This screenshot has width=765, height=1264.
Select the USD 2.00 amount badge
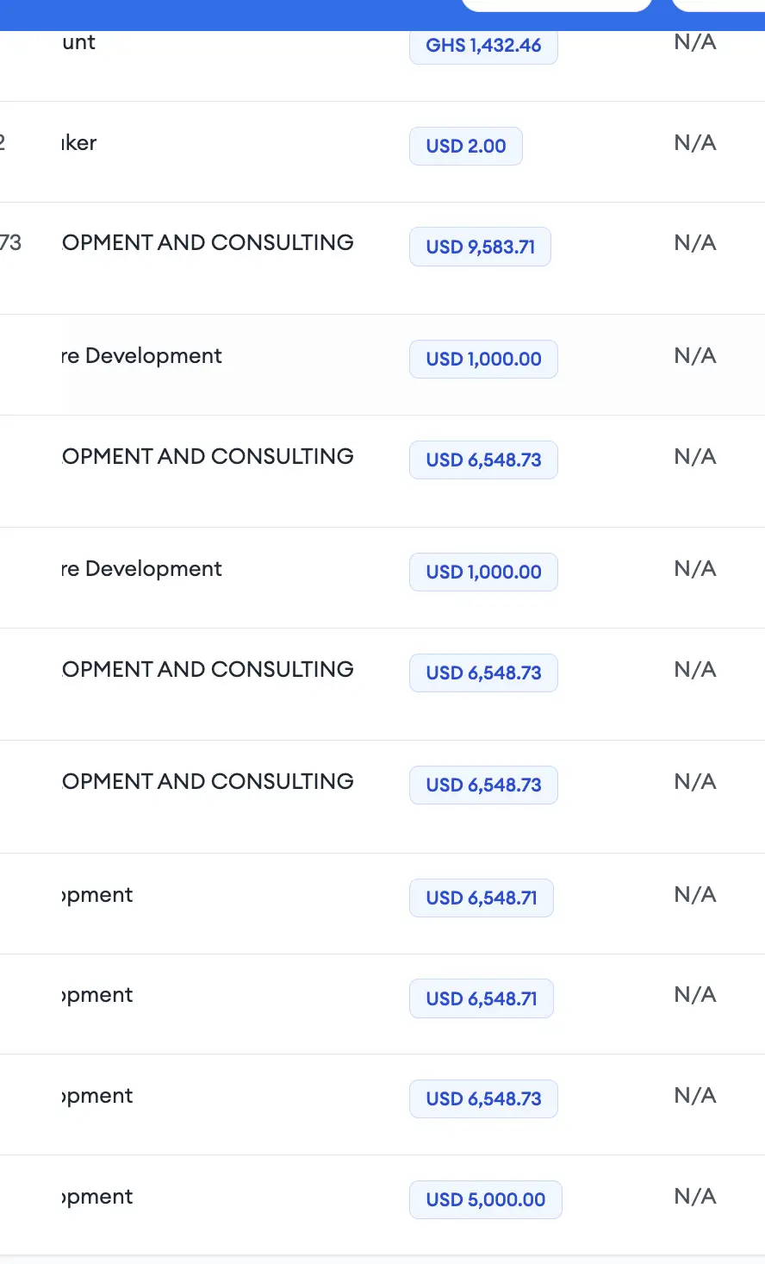[466, 146]
